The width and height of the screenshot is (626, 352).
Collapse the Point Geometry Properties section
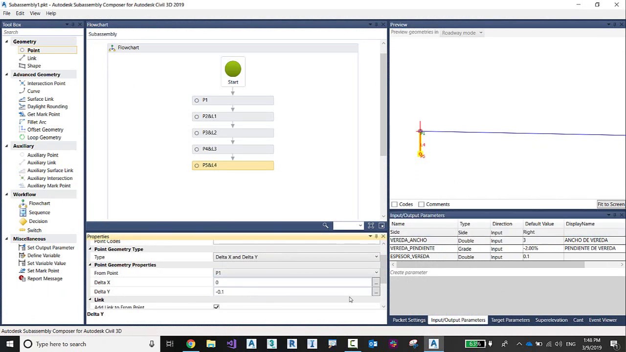point(90,265)
